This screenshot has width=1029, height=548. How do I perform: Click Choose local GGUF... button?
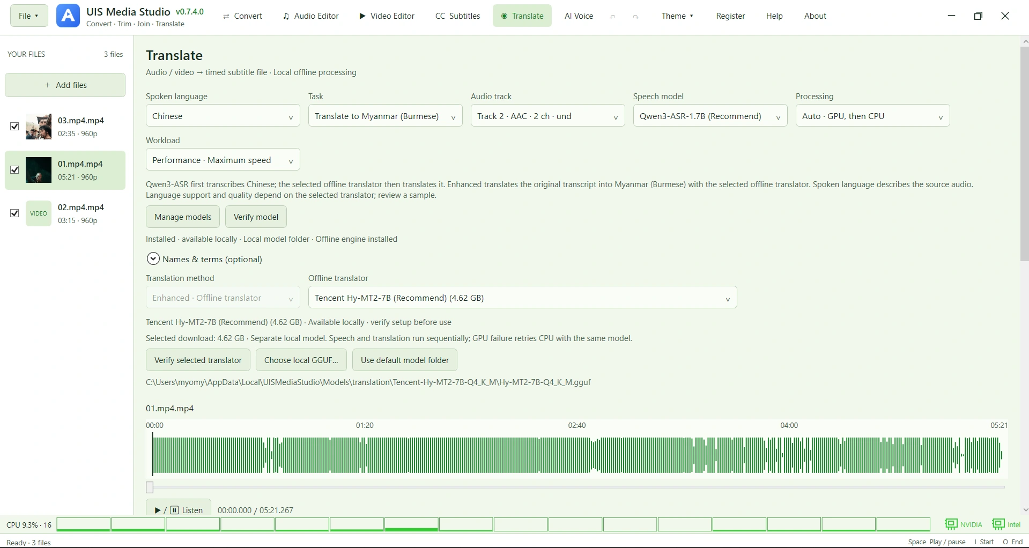tap(301, 360)
